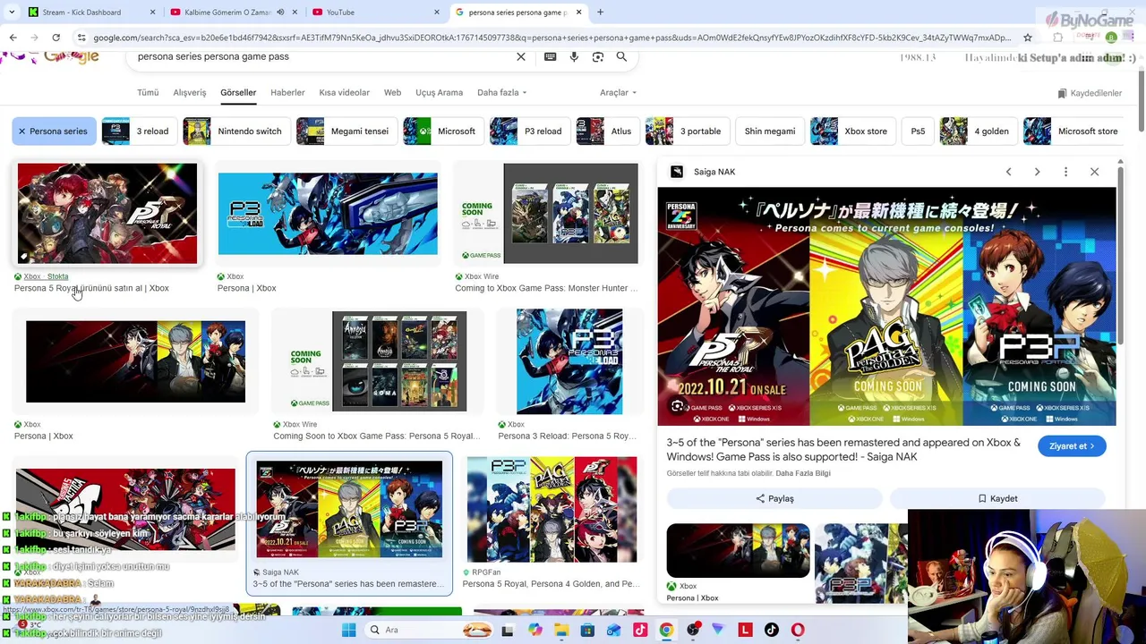The image size is (1146, 644).
Task: Filter by the Xbox store chip
Action: click(852, 131)
